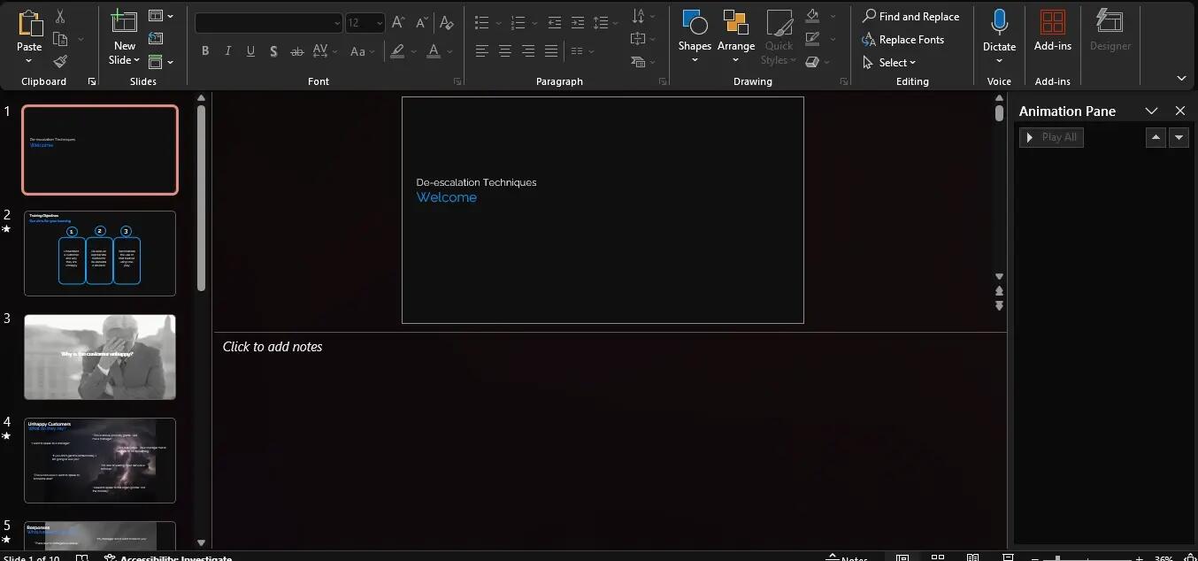Increase the list indent level
Image resolution: width=1198 pixels, height=561 pixels.
578,23
